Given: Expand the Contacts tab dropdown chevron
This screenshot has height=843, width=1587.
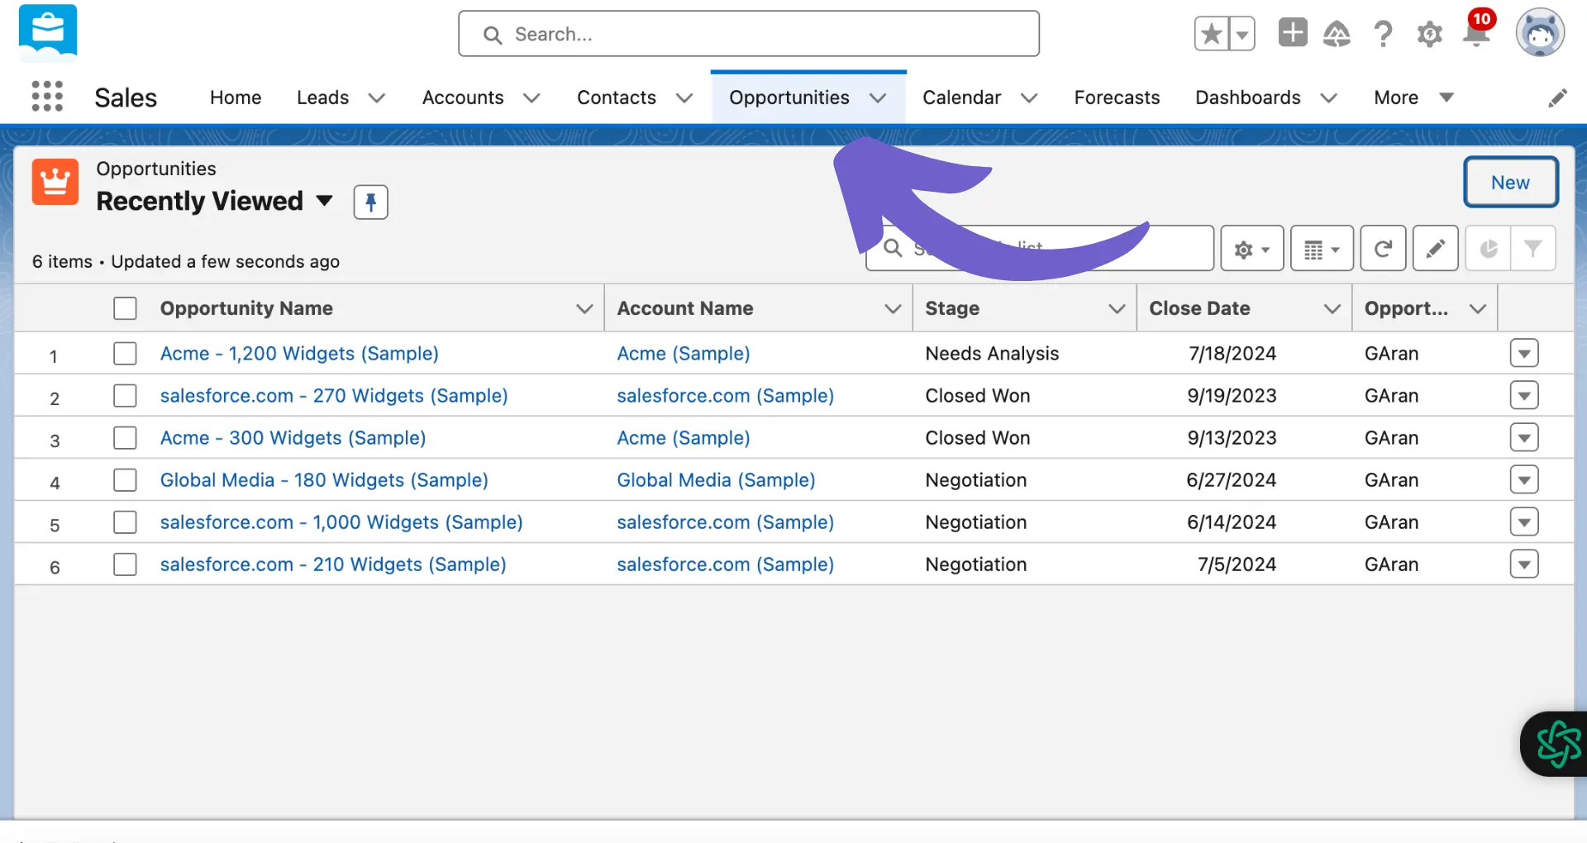Looking at the screenshot, I should (684, 98).
